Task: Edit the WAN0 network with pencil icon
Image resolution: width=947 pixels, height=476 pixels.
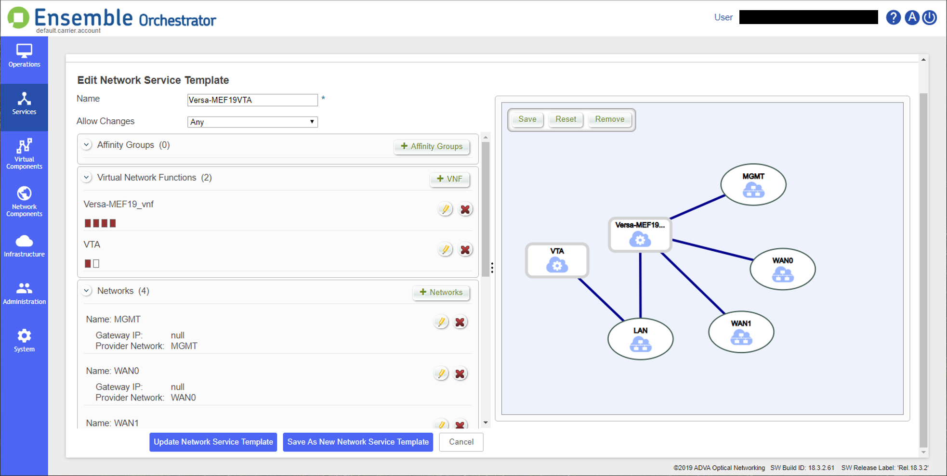Action: (441, 373)
